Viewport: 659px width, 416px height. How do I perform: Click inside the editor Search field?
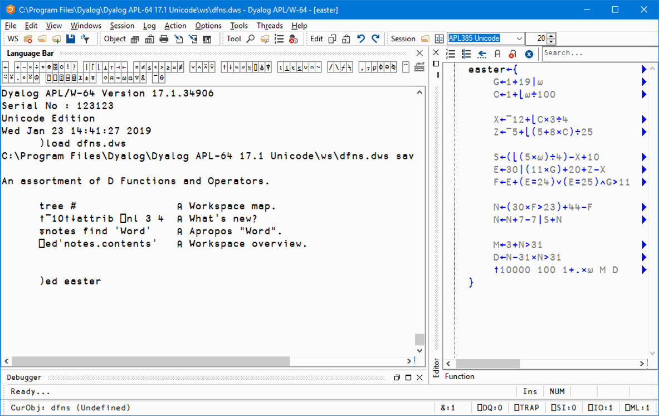pos(596,53)
